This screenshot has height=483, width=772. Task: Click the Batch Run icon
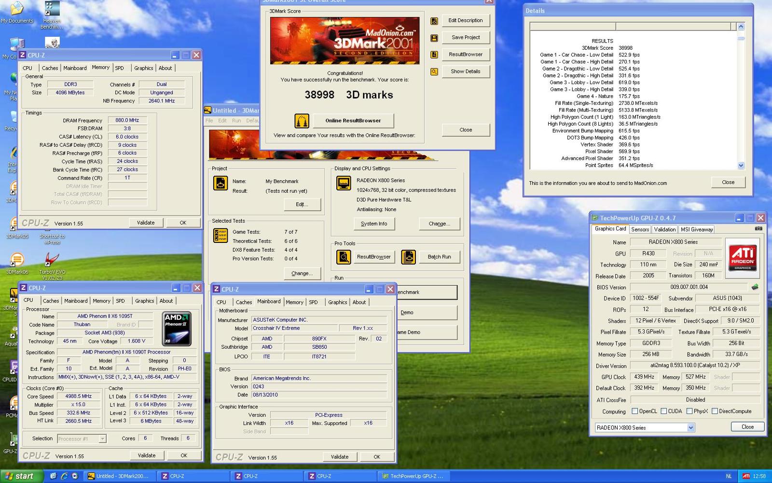click(x=408, y=257)
